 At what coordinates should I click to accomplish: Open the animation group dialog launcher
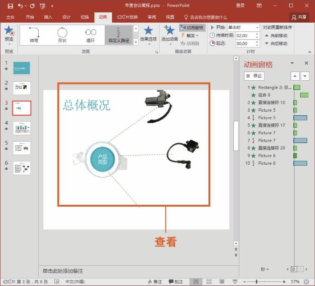(156, 52)
